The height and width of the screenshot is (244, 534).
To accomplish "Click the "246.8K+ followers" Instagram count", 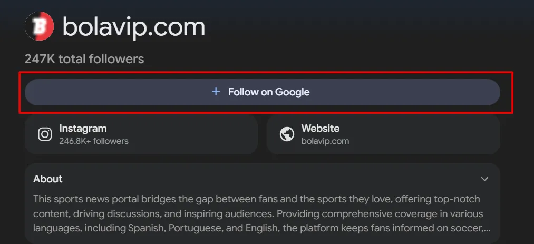I will pos(93,141).
